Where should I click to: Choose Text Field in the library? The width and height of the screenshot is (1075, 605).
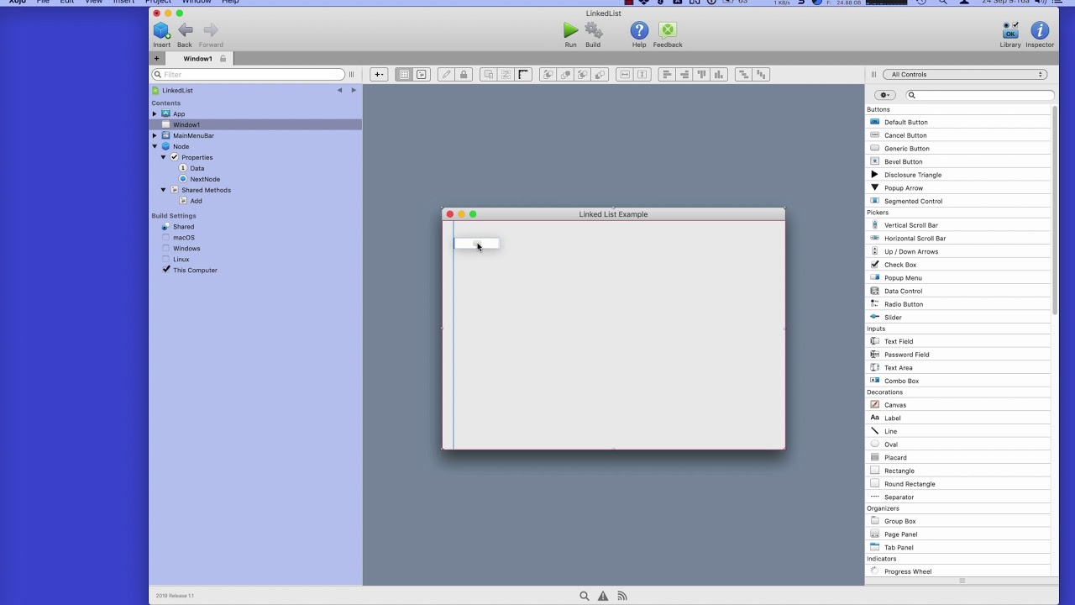click(957, 341)
